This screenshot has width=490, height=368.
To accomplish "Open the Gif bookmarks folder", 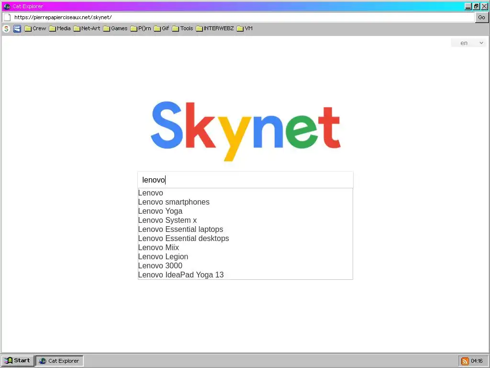I will tap(162, 28).
